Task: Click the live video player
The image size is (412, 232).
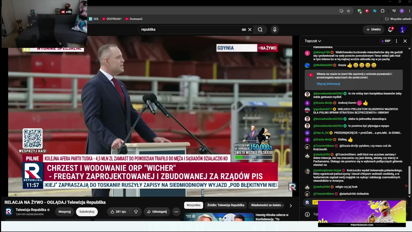Action: click(150, 116)
